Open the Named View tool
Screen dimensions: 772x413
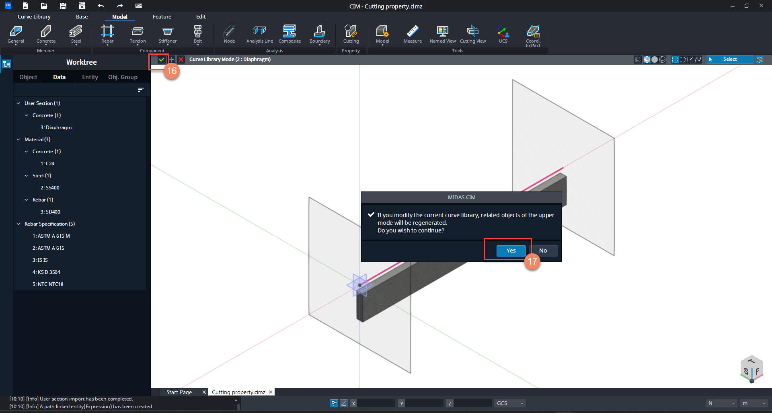click(x=443, y=35)
